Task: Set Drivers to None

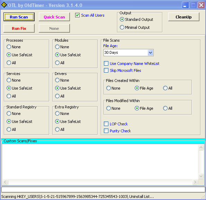Action: pos(57,80)
